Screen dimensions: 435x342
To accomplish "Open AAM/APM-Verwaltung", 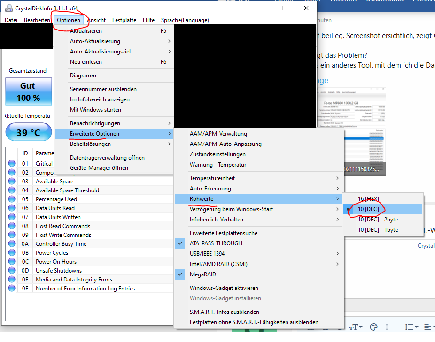I will (258, 134).
